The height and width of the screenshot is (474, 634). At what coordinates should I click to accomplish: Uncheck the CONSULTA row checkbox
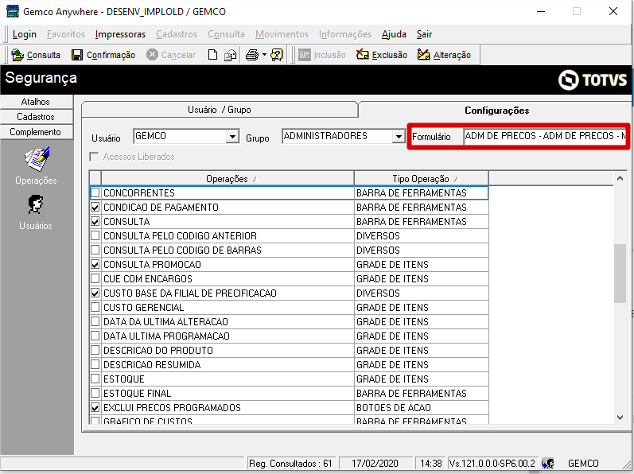(x=95, y=221)
